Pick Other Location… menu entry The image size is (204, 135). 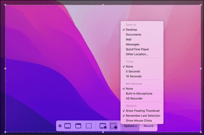point(142,54)
